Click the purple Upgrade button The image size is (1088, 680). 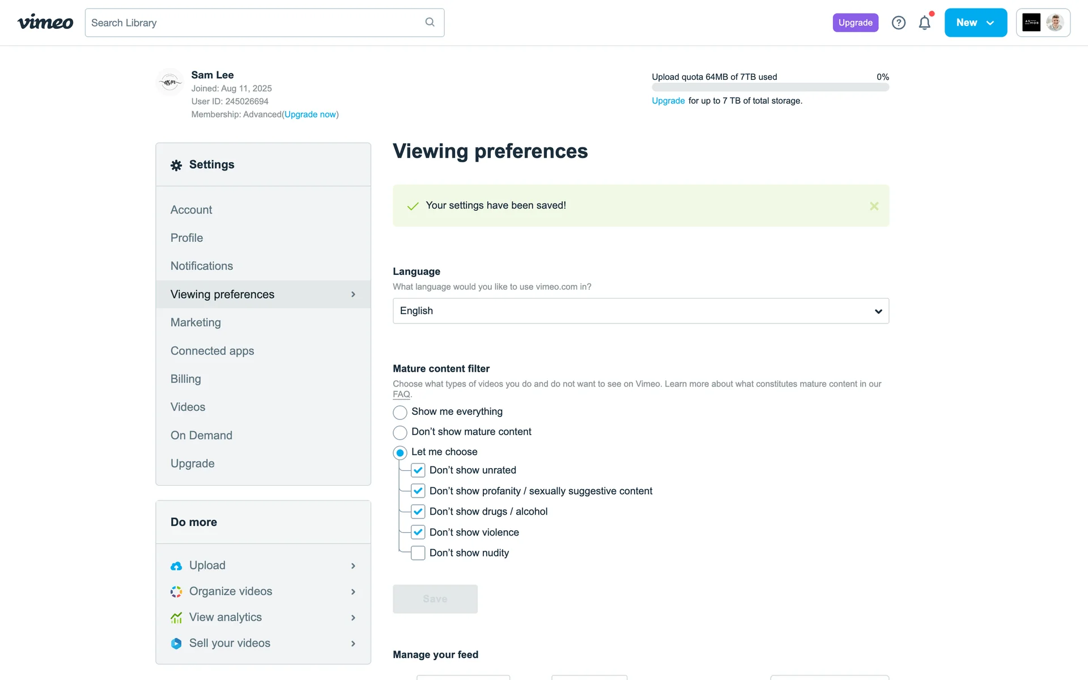point(855,23)
